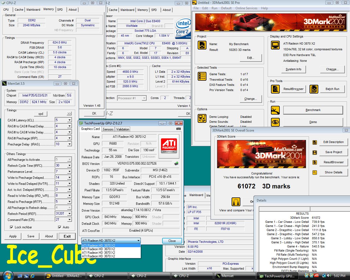Image resolution: width=350 pixels, height=280 pixels.
Task: Switch to the SPD tab in CPU-Z Memory window
Action: coord(60,10)
